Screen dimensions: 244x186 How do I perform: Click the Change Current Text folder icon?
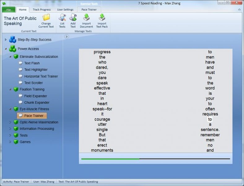coord(46,18)
